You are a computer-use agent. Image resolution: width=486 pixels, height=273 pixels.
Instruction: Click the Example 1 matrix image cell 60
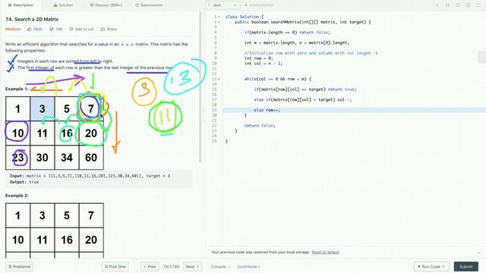[91, 158]
